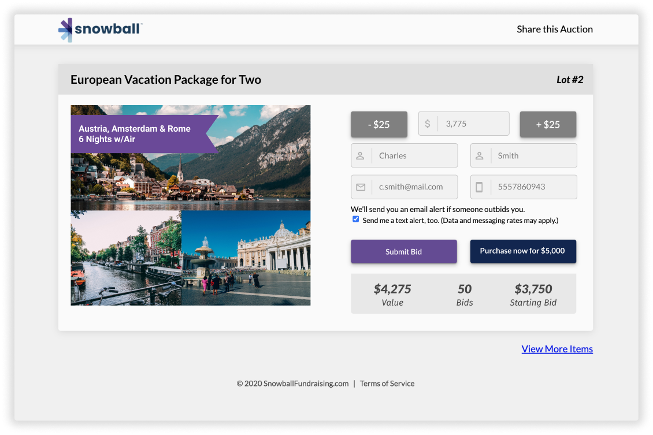Viewport: 653px width, 435px height.
Task: Click the person icon beside Charles
Action: coord(360,155)
